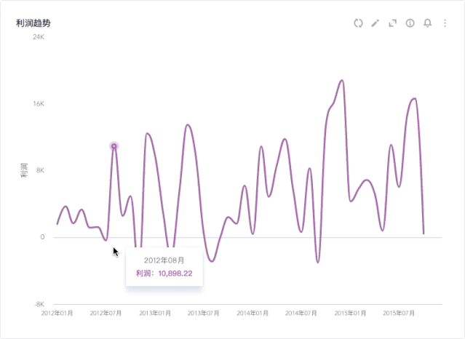Click the 2012年07月 x-axis label
Viewport: 465px width, 339px height.
point(106,313)
